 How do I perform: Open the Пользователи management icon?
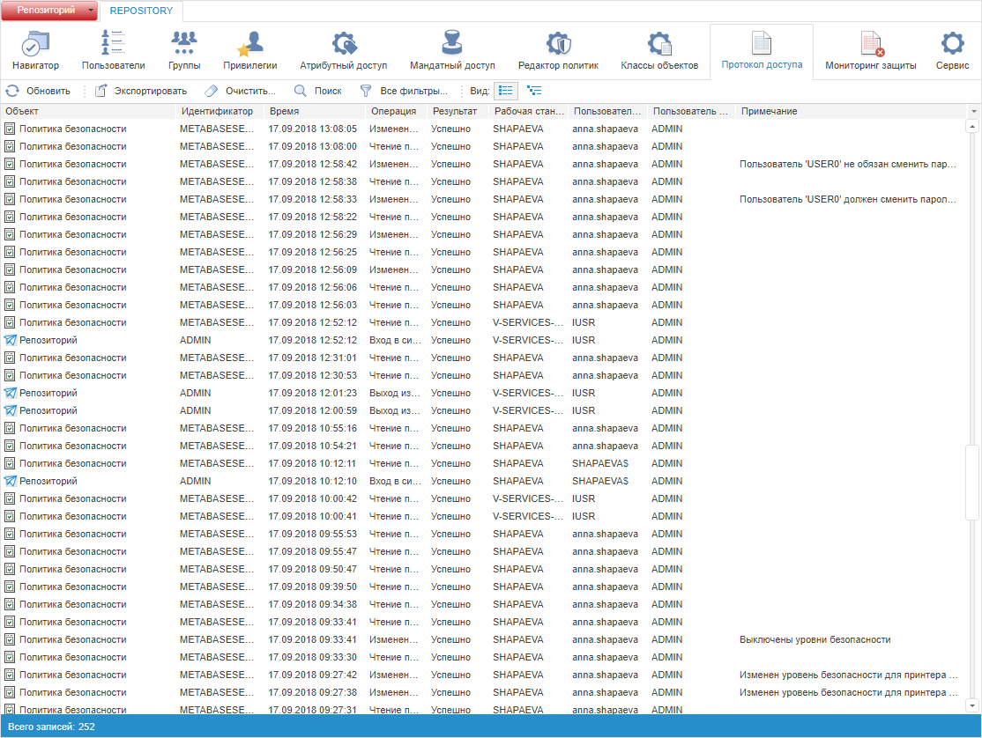tap(113, 50)
